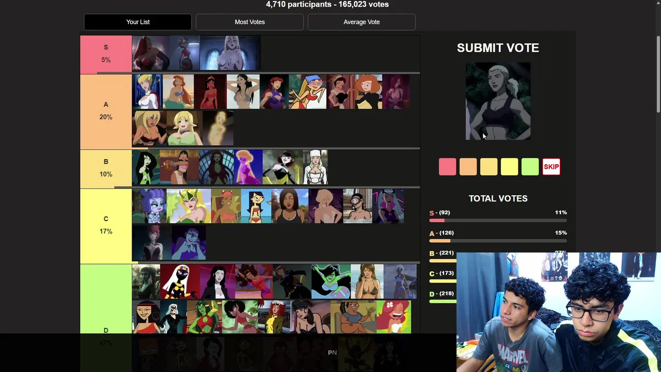Viewport: 661px width, 372px height.
Task: Select the green witch with black hat thumbnail, D tier
Action: pos(330,282)
